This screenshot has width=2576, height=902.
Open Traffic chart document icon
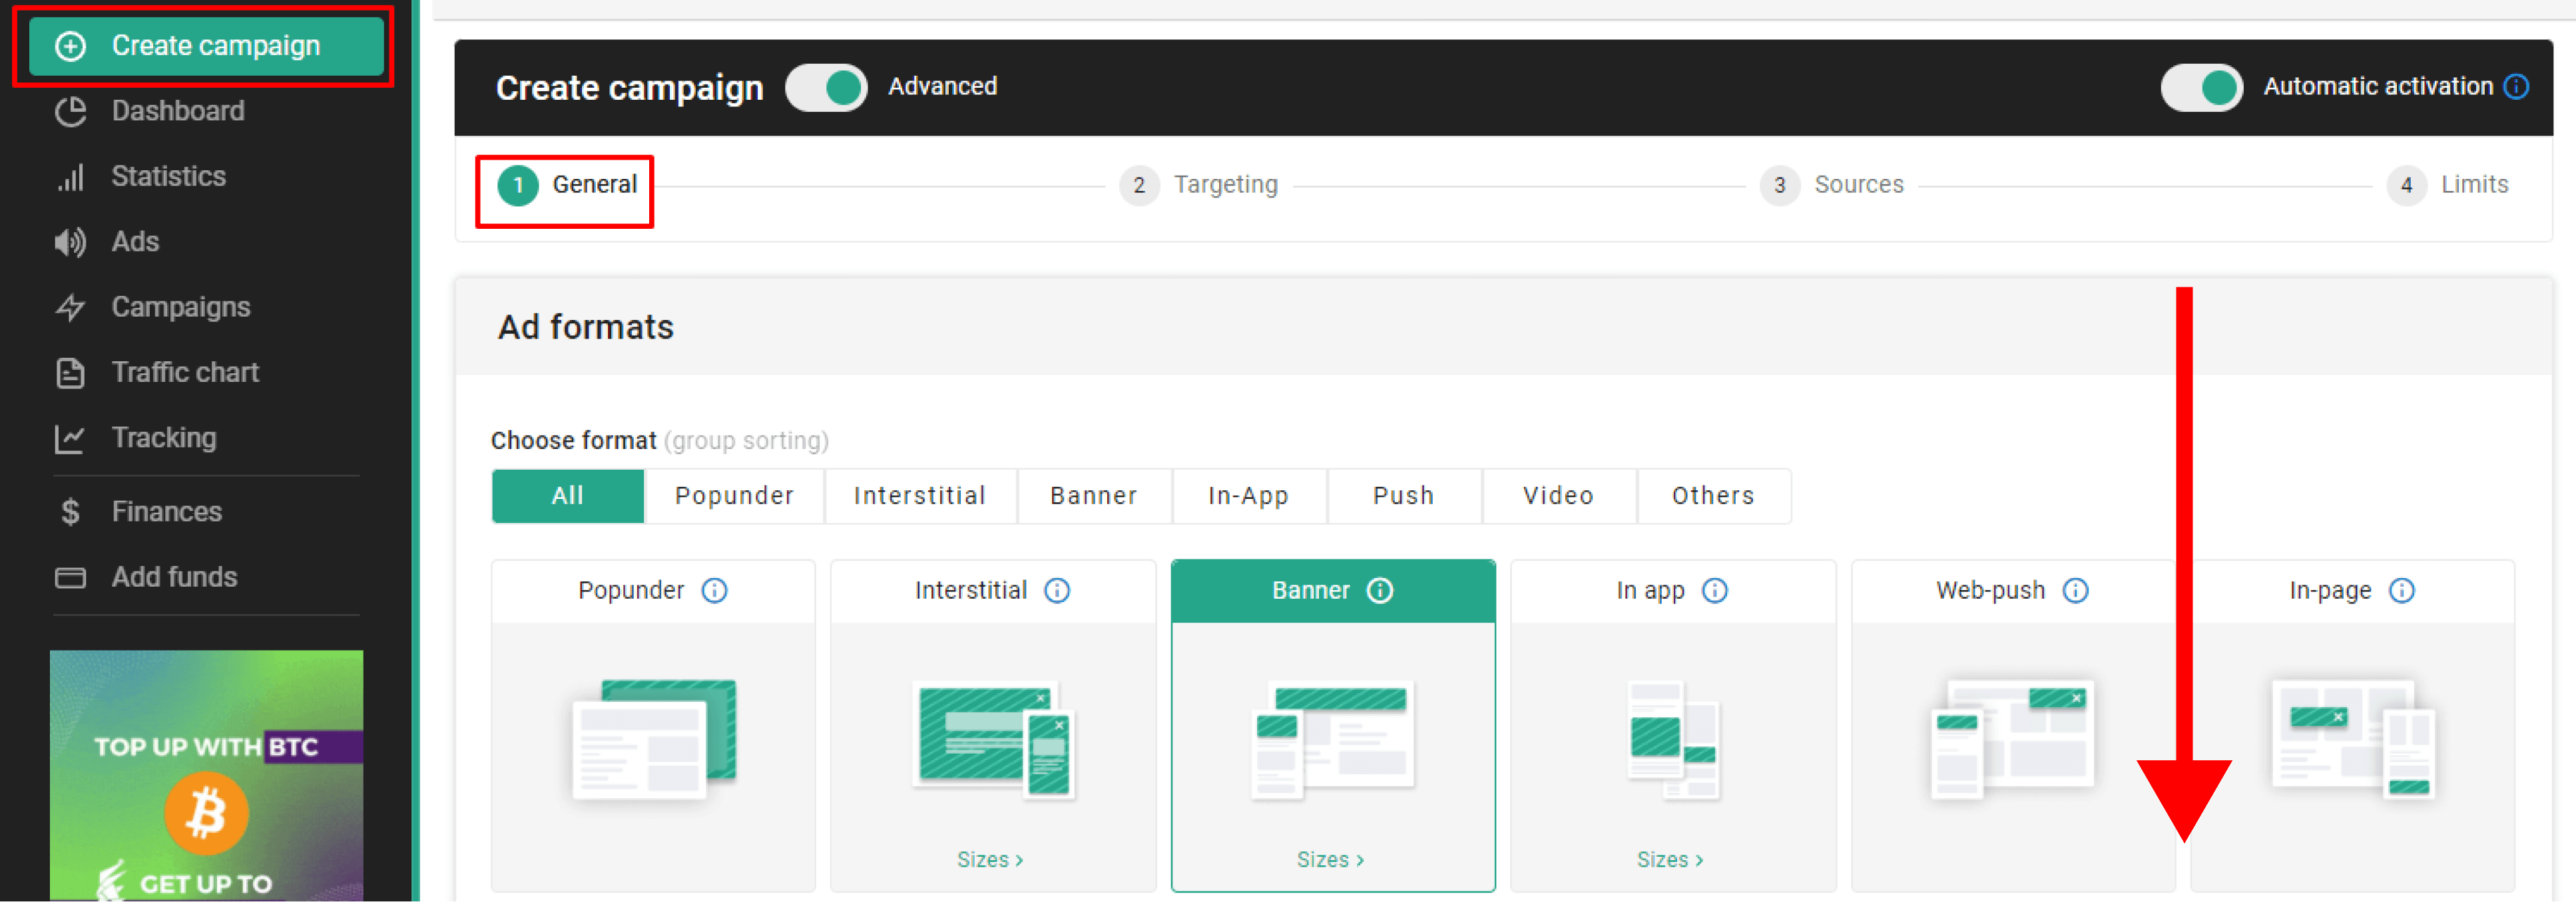tap(70, 373)
